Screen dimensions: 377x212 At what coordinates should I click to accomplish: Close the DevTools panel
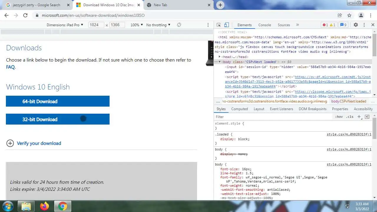[x=373, y=25]
